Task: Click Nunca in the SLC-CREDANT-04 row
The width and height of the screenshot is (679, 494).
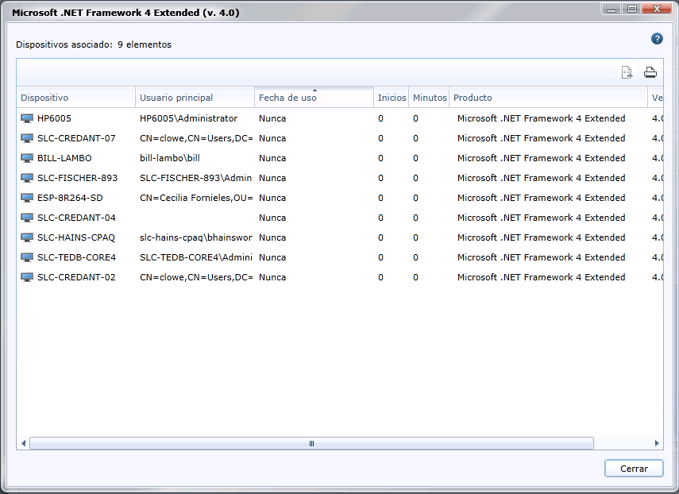Action: pyautogui.click(x=272, y=218)
